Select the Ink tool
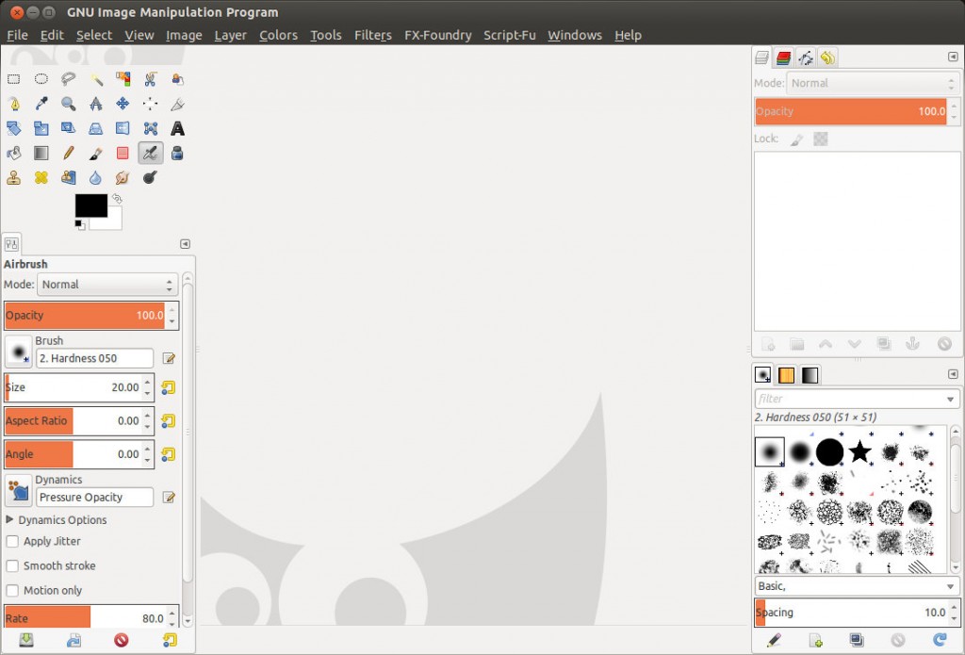 (177, 153)
